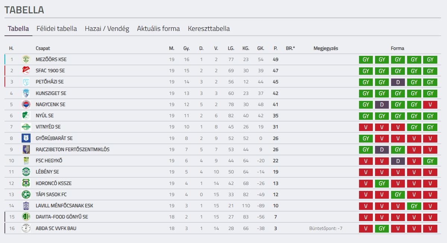This screenshot has height=243, width=447.
Task: Select the Aktuális forma tab
Action: pyautogui.click(x=158, y=28)
